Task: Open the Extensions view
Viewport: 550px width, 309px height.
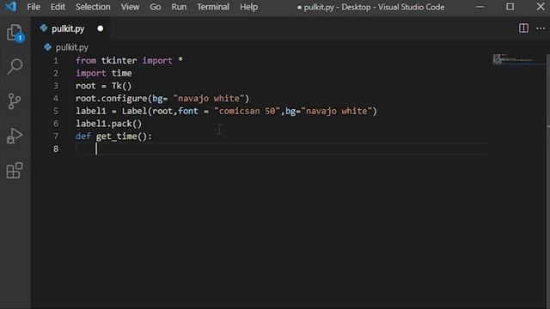Action: coord(15,170)
